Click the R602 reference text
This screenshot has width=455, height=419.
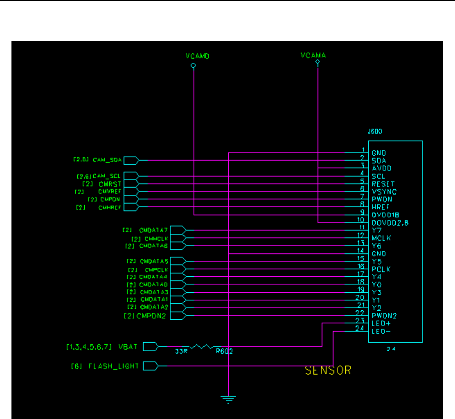(x=224, y=351)
